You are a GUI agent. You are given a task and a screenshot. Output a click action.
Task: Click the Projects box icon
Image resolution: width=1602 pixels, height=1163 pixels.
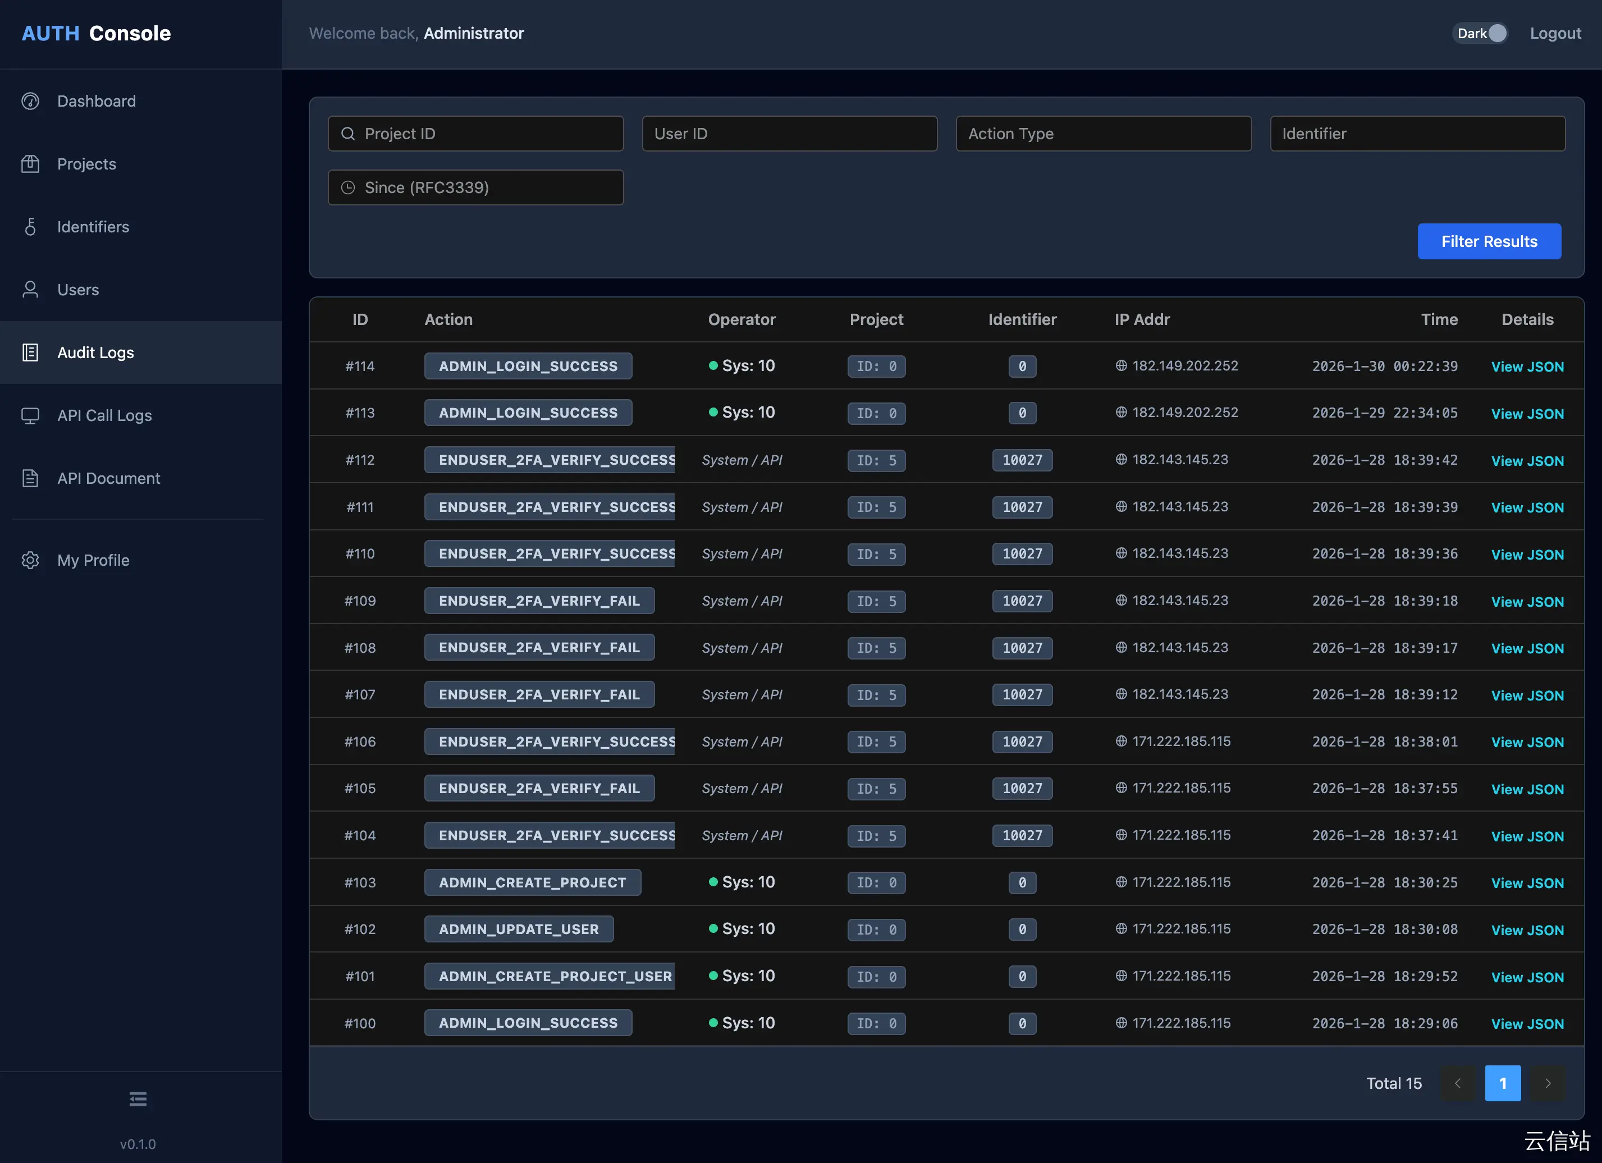pos(30,164)
